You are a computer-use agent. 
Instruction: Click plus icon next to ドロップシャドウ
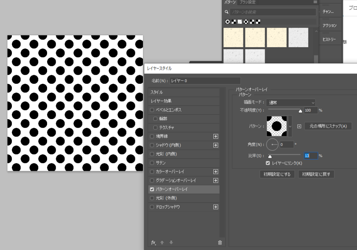click(x=215, y=207)
